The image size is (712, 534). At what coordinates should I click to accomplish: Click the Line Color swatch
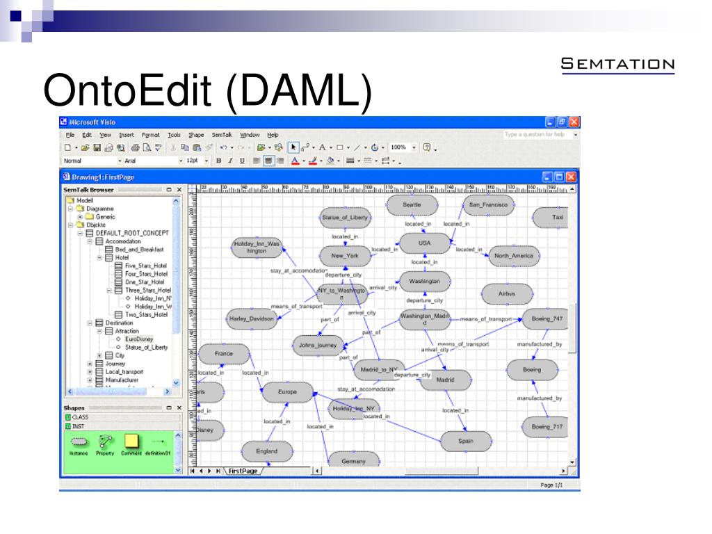(312, 161)
